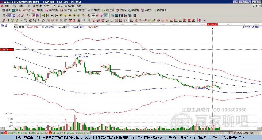The image size is (262, 140).
Task: Jump to first bar with green skip-back icon
Action: pos(43,16)
